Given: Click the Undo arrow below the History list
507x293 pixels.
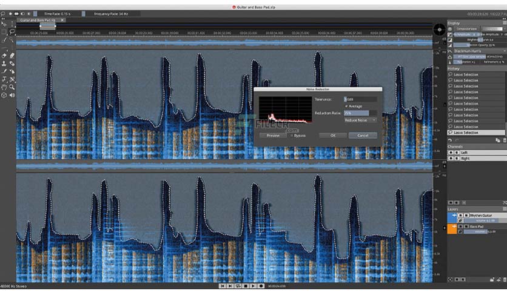Looking at the screenshot, I should click(450, 140).
